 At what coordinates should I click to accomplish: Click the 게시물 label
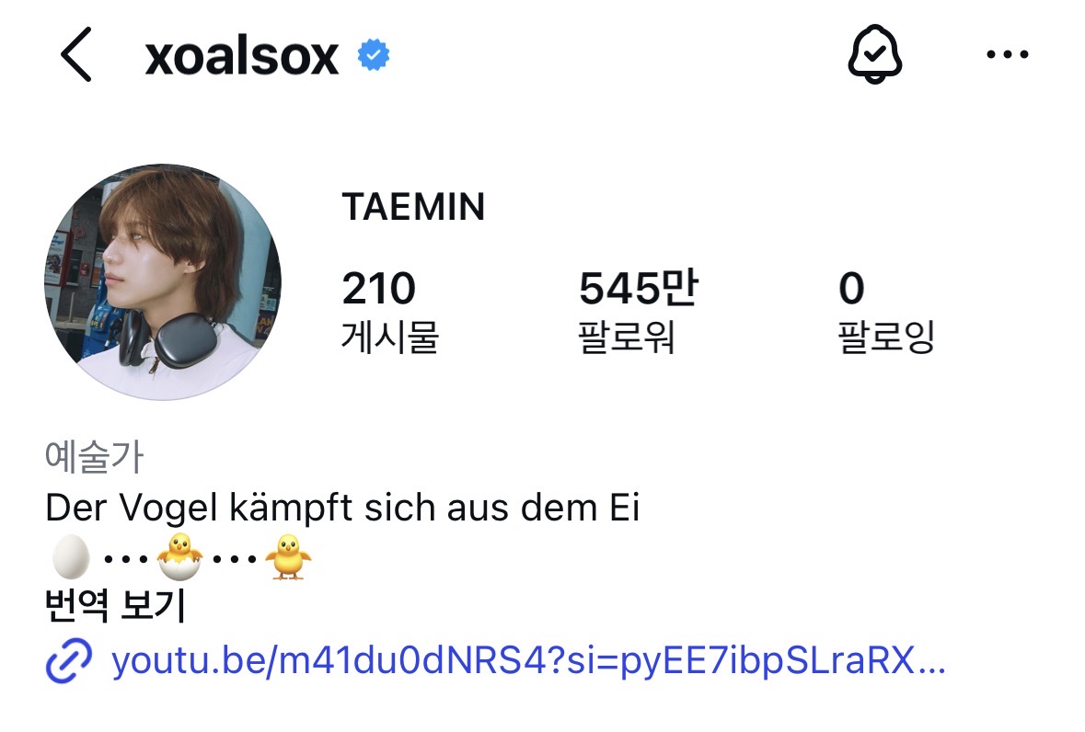click(390, 337)
